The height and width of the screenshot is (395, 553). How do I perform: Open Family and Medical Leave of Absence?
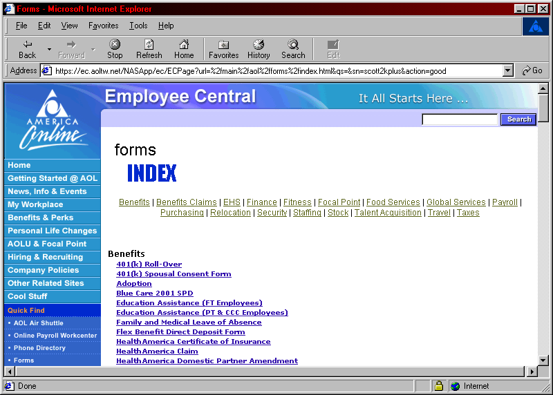(189, 322)
